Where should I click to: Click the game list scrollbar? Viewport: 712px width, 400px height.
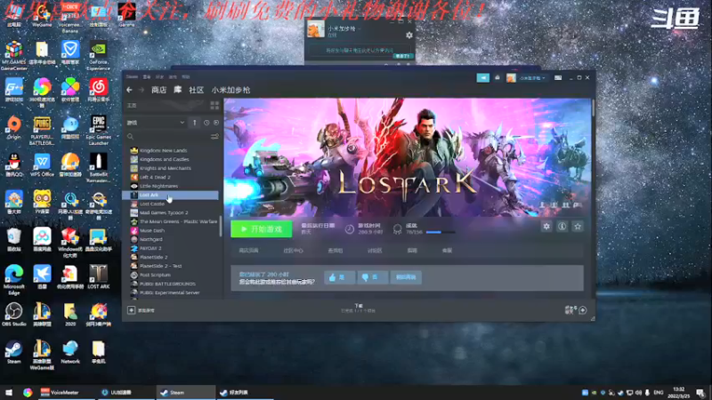(x=221, y=226)
